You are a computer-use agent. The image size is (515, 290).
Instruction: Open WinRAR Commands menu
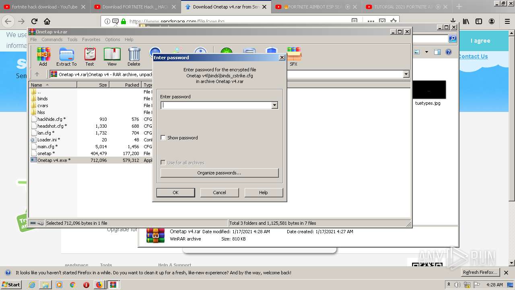(x=52, y=39)
